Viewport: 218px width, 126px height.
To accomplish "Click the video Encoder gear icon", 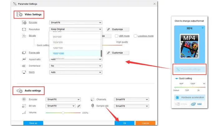I will [24, 23].
